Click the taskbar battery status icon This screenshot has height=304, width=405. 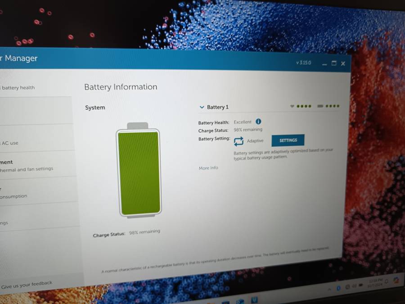361,286
